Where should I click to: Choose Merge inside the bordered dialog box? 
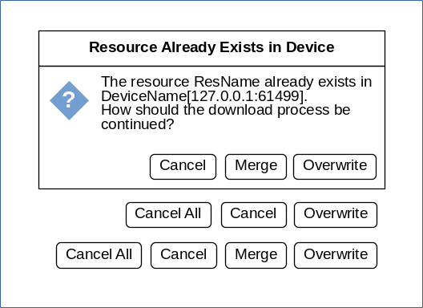(256, 167)
